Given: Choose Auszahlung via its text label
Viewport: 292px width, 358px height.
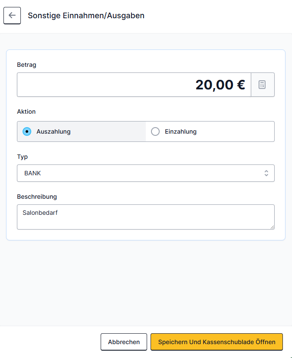Looking at the screenshot, I should pos(53,131).
